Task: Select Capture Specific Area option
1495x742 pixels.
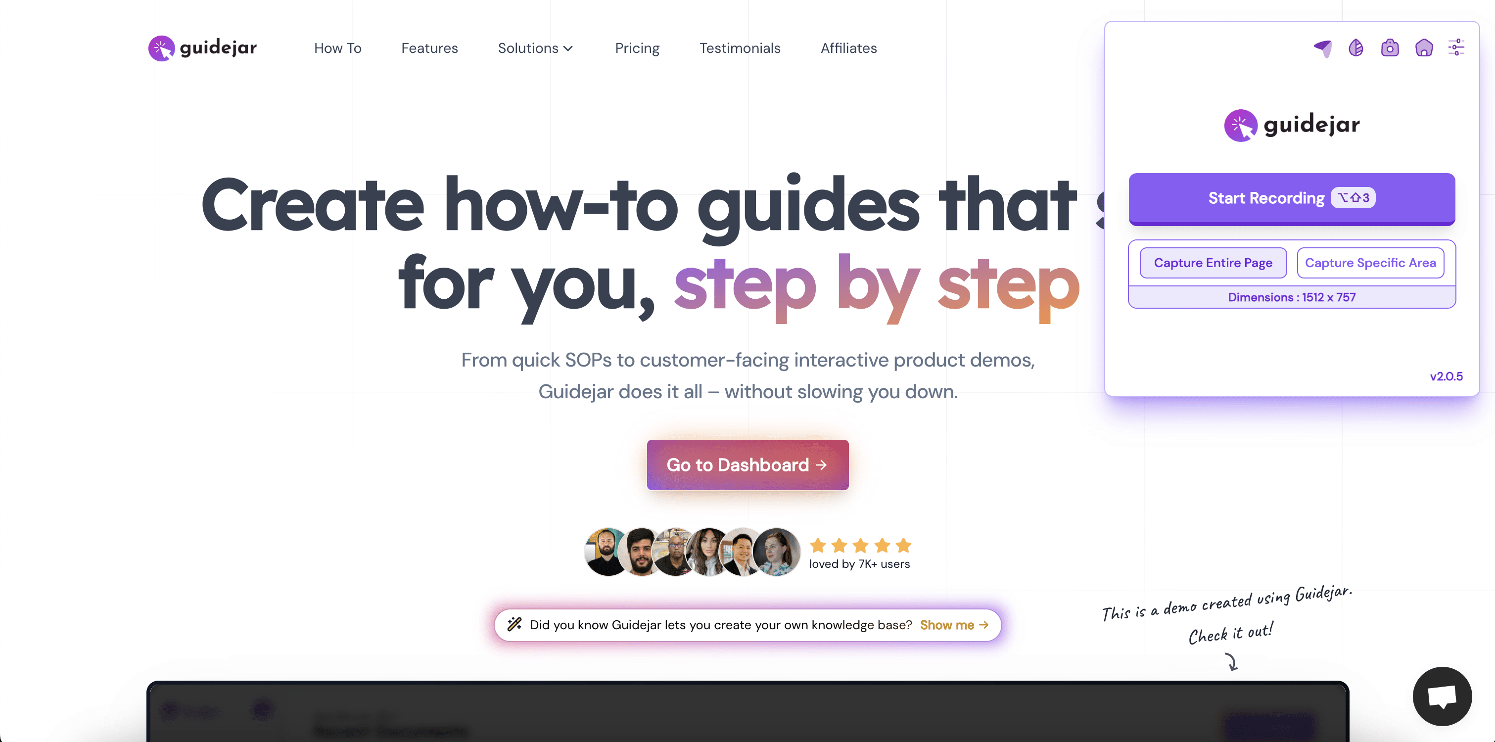Action: click(1370, 263)
